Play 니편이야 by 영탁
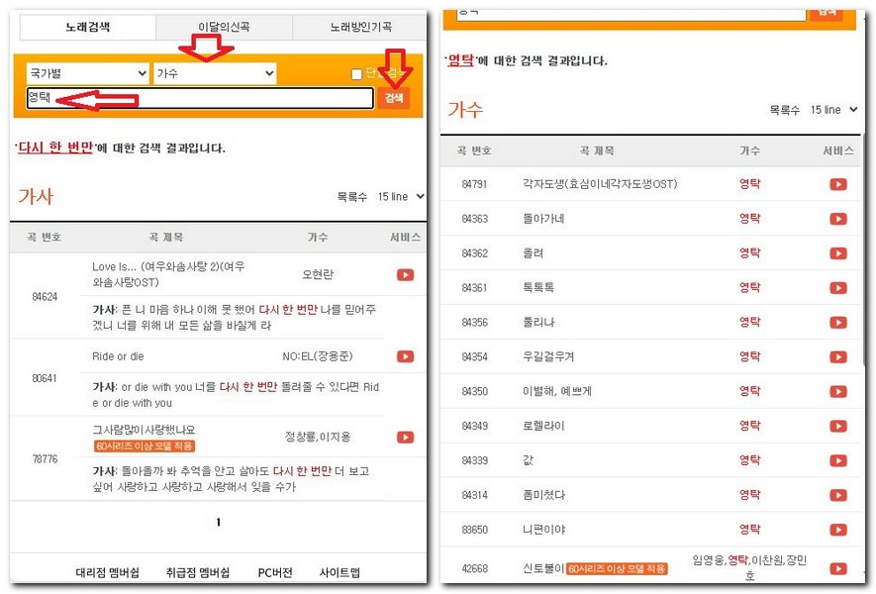Screen dimensions: 876x594 click(x=838, y=530)
